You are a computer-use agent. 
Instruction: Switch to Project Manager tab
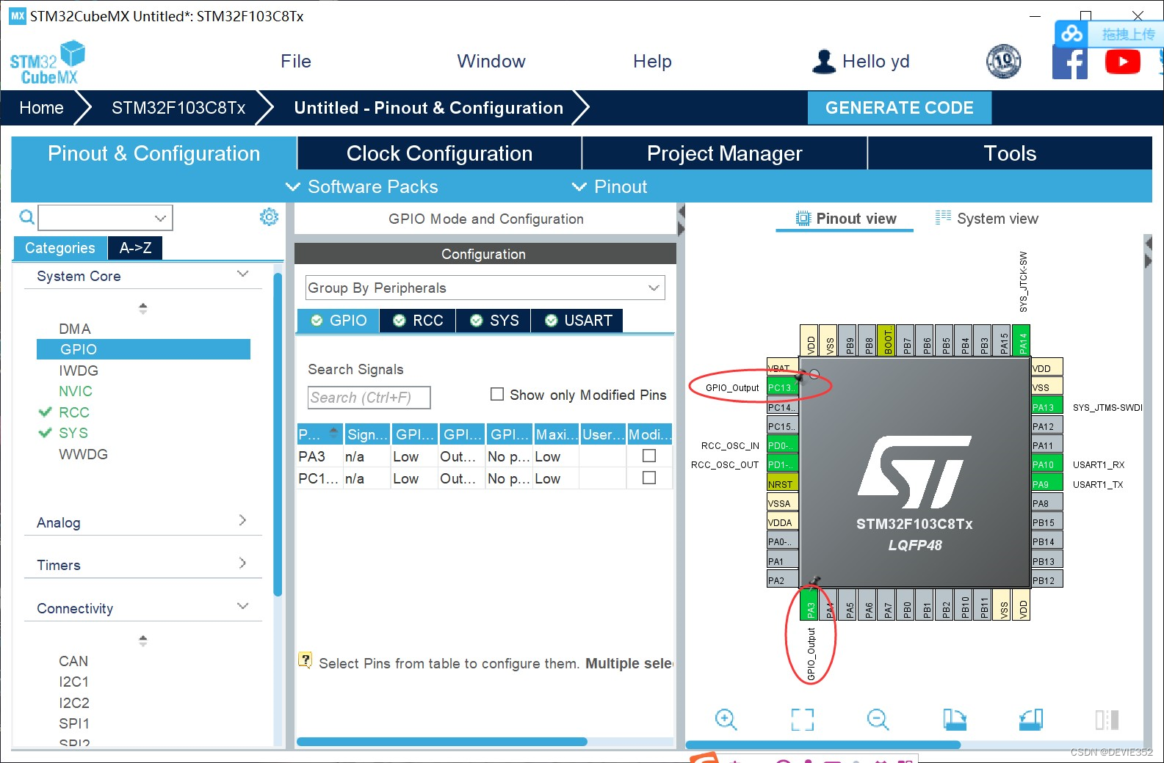tap(724, 153)
